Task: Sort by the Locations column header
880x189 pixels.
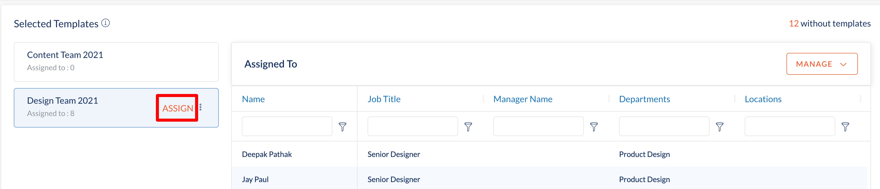Action: point(763,99)
